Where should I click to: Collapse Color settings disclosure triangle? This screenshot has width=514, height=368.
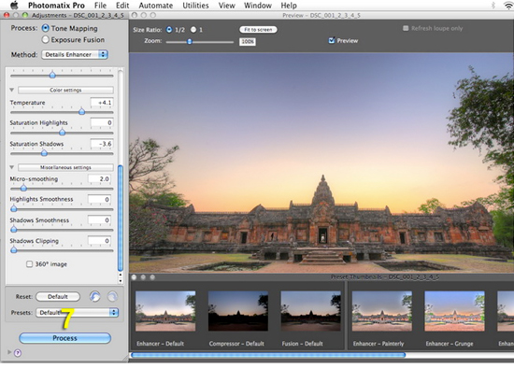12,90
